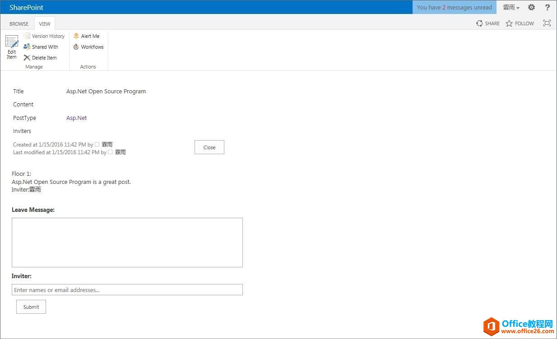Click the help question mark icon
557x339 pixels.
click(x=548, y=7)
